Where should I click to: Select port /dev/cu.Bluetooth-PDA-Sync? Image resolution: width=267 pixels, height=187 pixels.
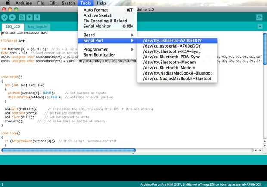(x=177, y=57)
